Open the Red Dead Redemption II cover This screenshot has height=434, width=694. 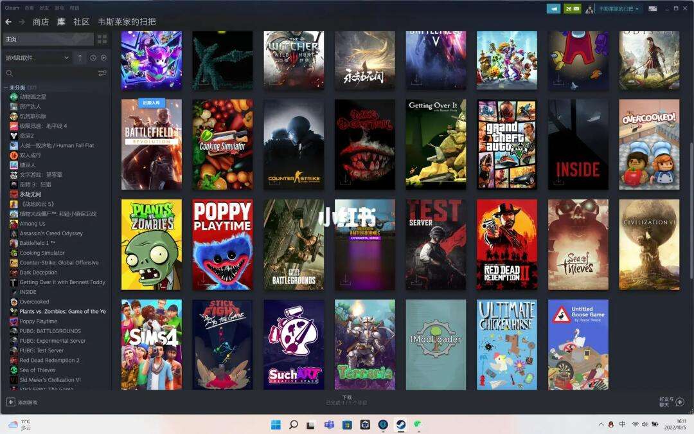click(x=507, y=244)
